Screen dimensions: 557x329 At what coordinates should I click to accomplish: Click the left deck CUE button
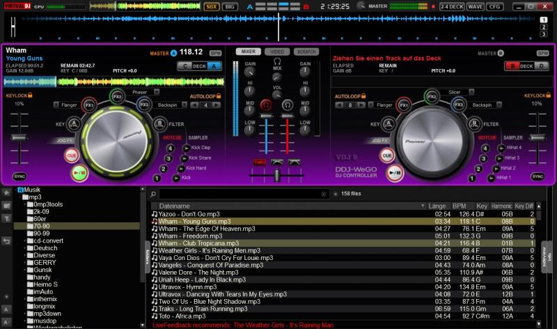72,155
